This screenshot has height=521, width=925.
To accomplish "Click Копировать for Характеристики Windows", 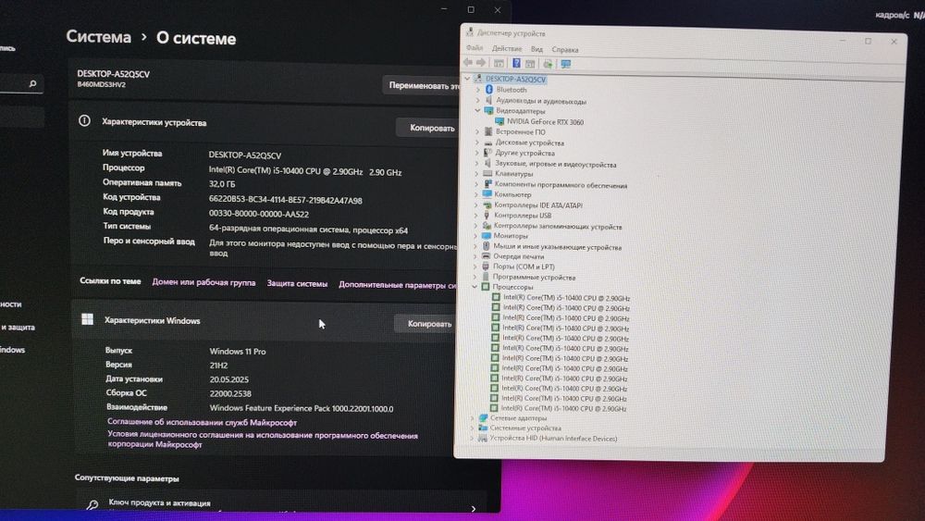I will [429, 323].
